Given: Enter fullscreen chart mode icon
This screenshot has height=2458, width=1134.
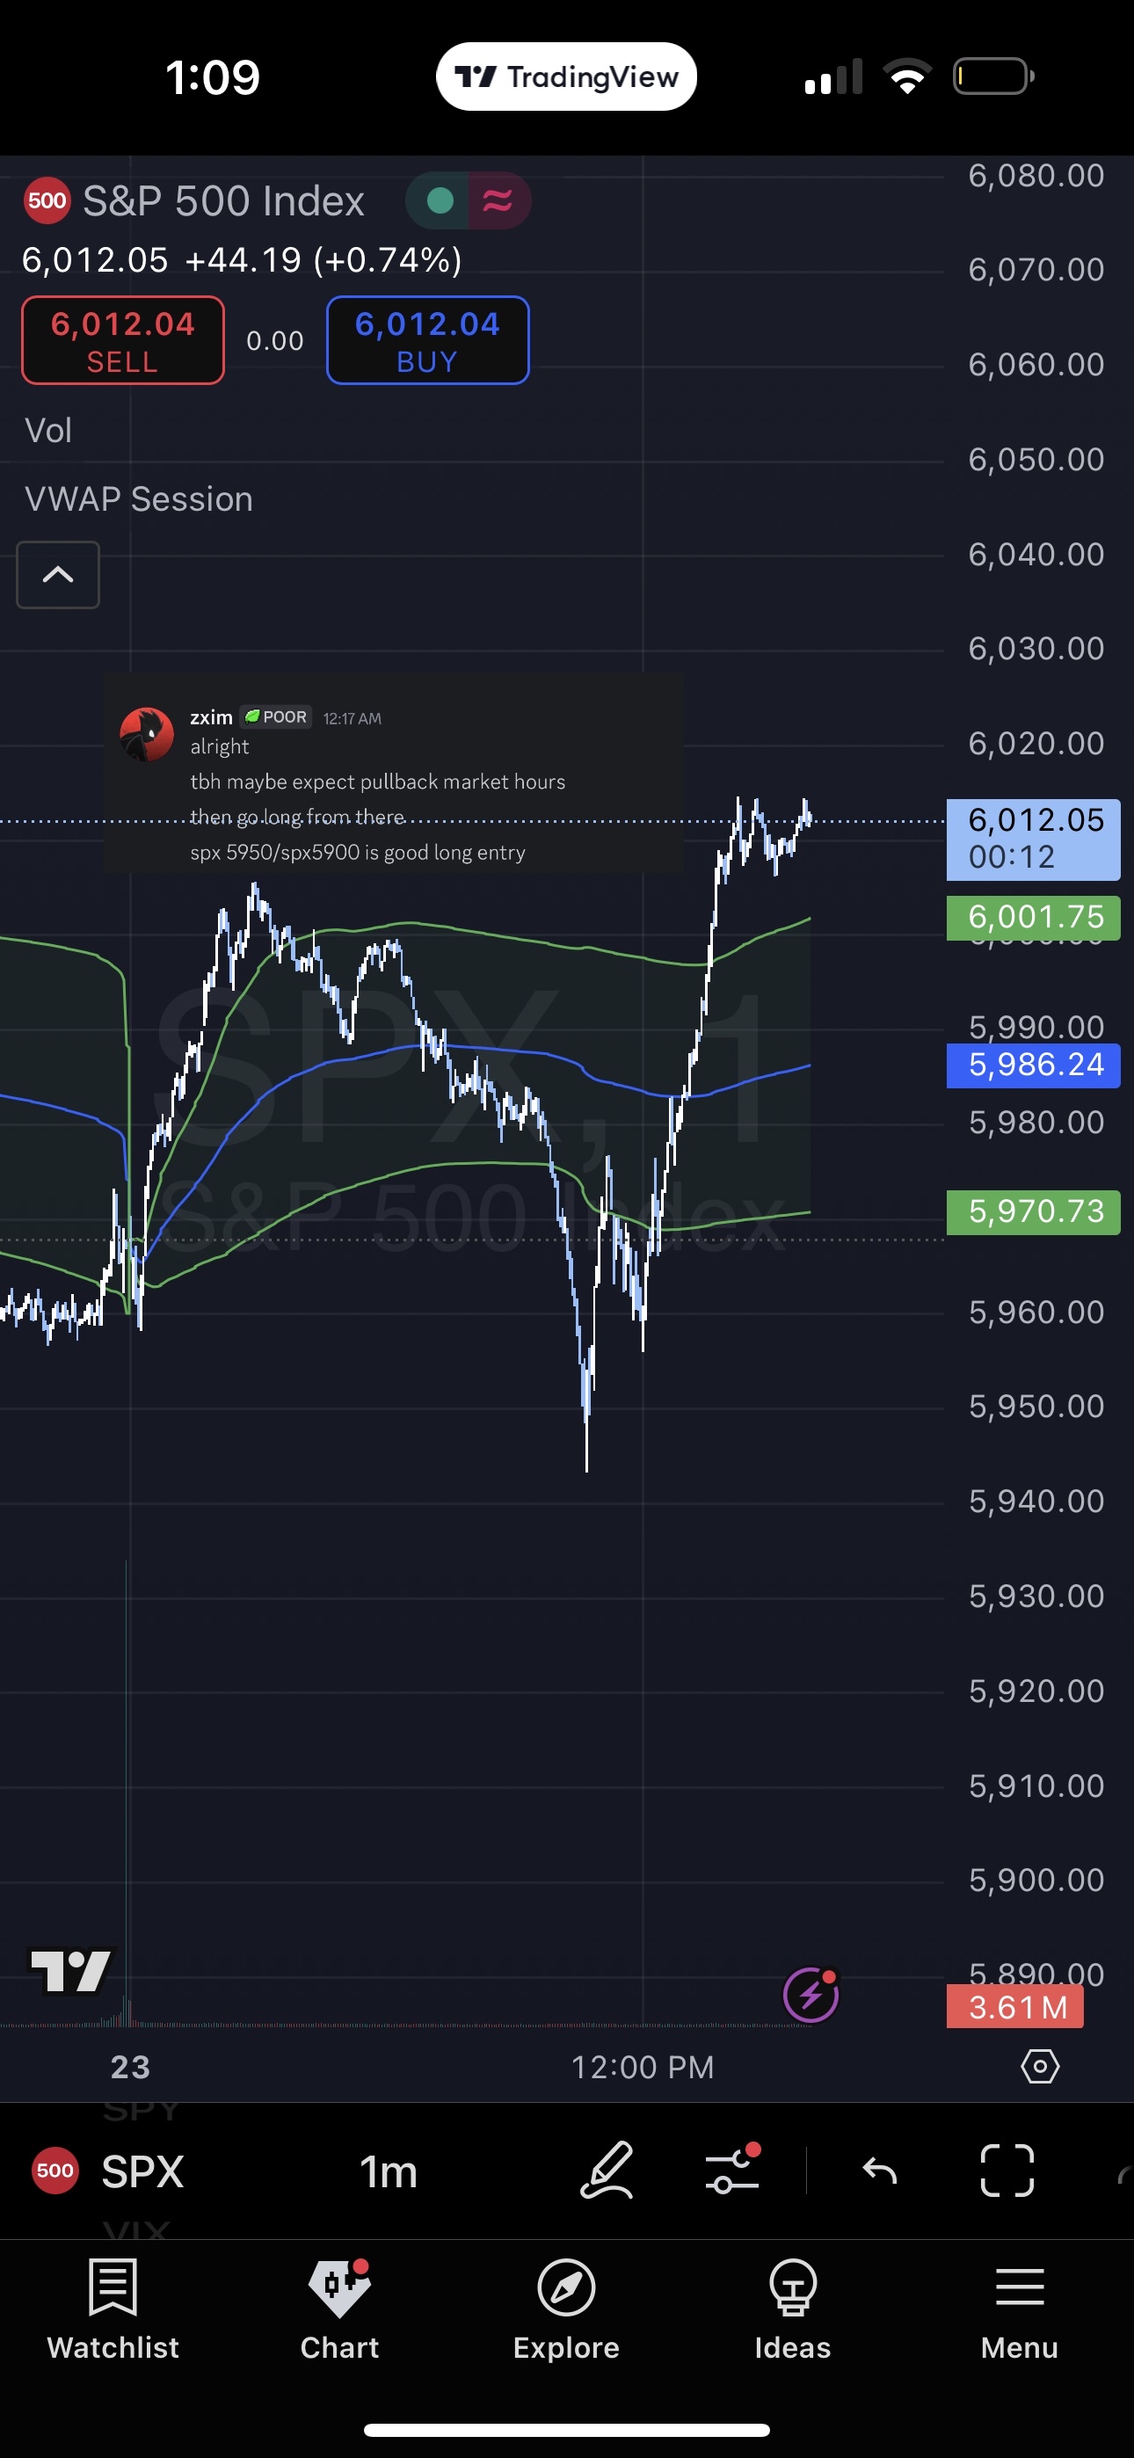Looking at the screenshot, I should (1007, 2171).
